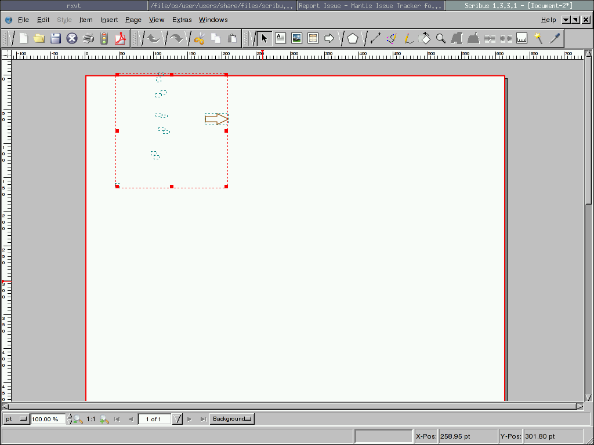Click the zoom percentage input field
This screenshot has height=445, width=594.
(x=49, y=419)
